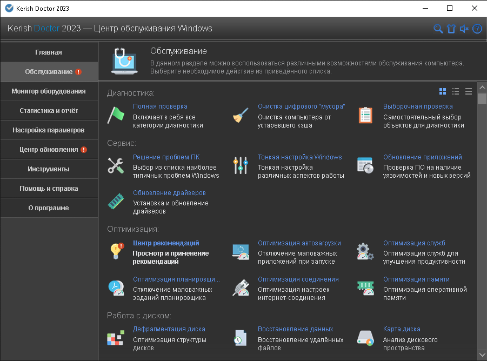487x361 pixels.
Task: Click the shirt skin icon in header
Action: (451, 29)
